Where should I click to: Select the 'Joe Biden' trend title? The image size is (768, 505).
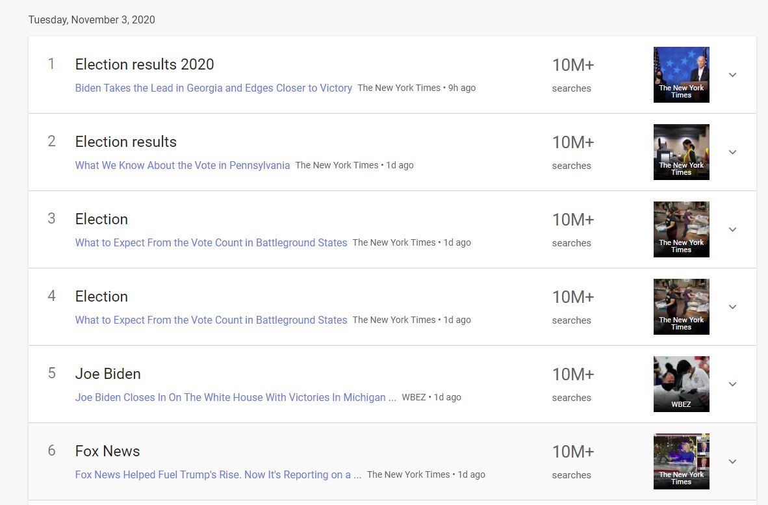(108, 374)
